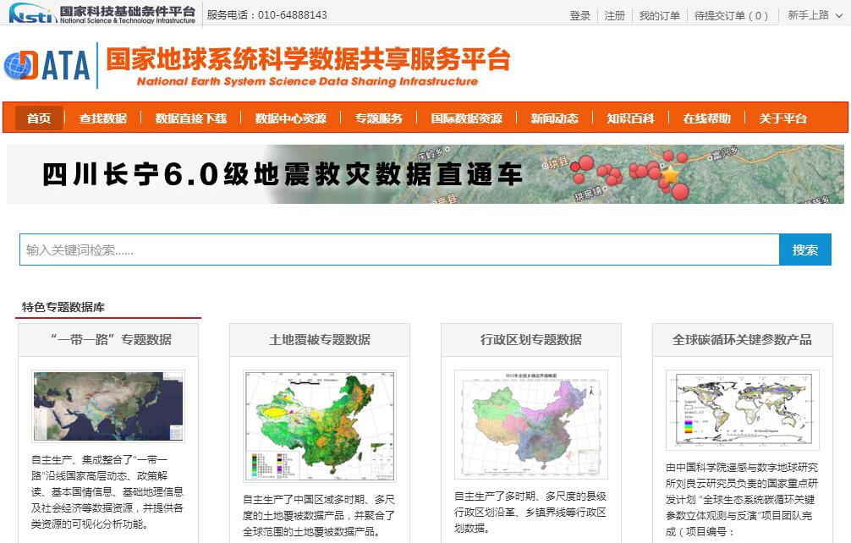Go to 我的订单 orders page
Viewport: 851px width, 543px height.
(x=659, y=15)
